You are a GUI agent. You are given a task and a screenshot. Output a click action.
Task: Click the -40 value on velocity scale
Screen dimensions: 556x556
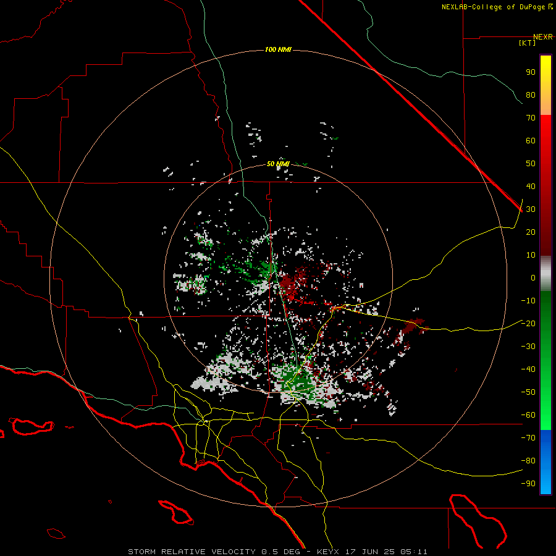pyautogui.click(x=528, y=369)
